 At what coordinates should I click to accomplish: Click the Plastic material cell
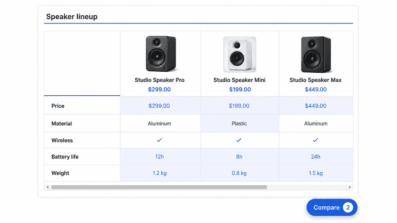(240, 123)
